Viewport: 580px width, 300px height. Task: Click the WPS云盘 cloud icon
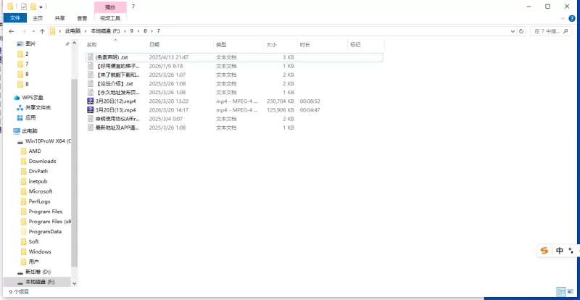pyautogui.click(x=17, y=97)
